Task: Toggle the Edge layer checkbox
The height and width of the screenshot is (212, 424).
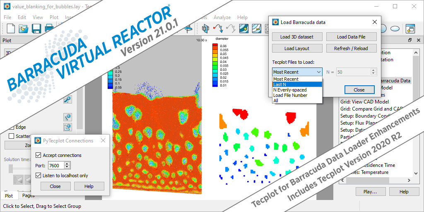Action: pyautogui.click(x=11, y=127)
